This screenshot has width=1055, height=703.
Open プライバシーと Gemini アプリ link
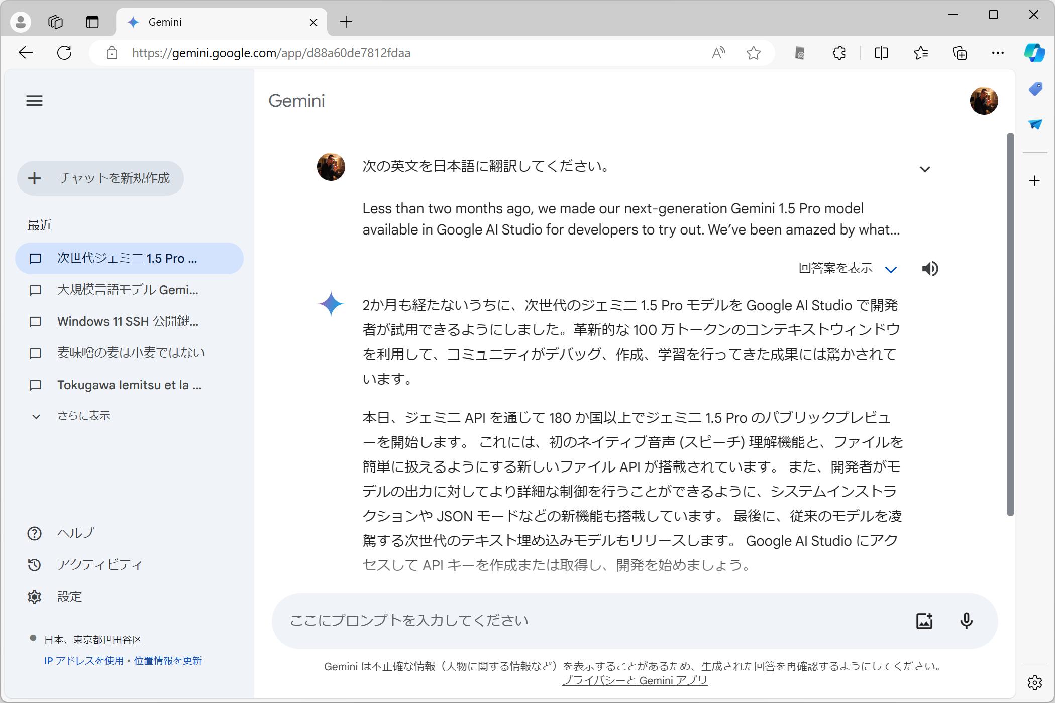click(x=635, y=681)
